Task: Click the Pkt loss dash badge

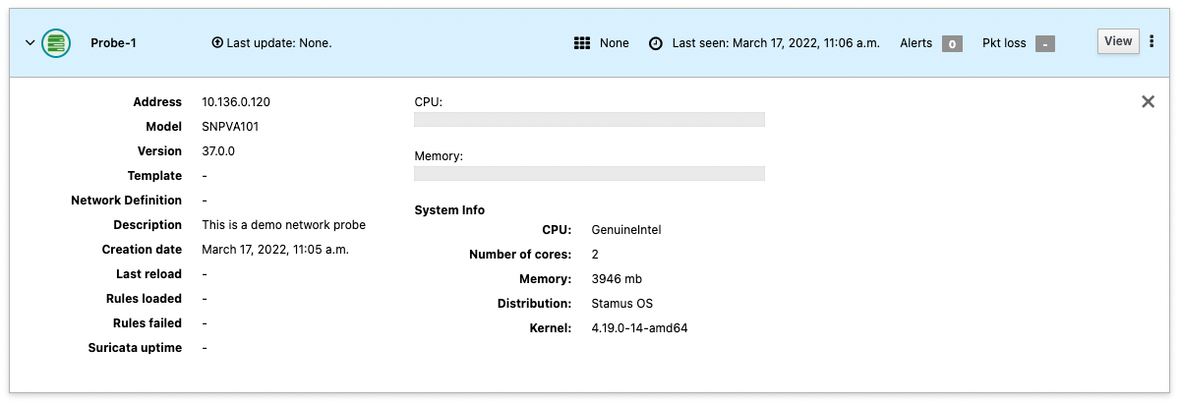Action: pos(1044,44)
